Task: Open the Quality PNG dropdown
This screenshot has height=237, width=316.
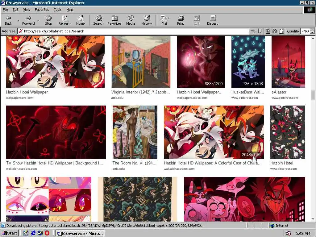Action: point(312,31)
